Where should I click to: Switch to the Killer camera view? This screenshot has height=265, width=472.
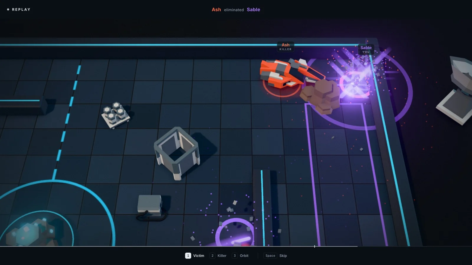pos(218,256)
